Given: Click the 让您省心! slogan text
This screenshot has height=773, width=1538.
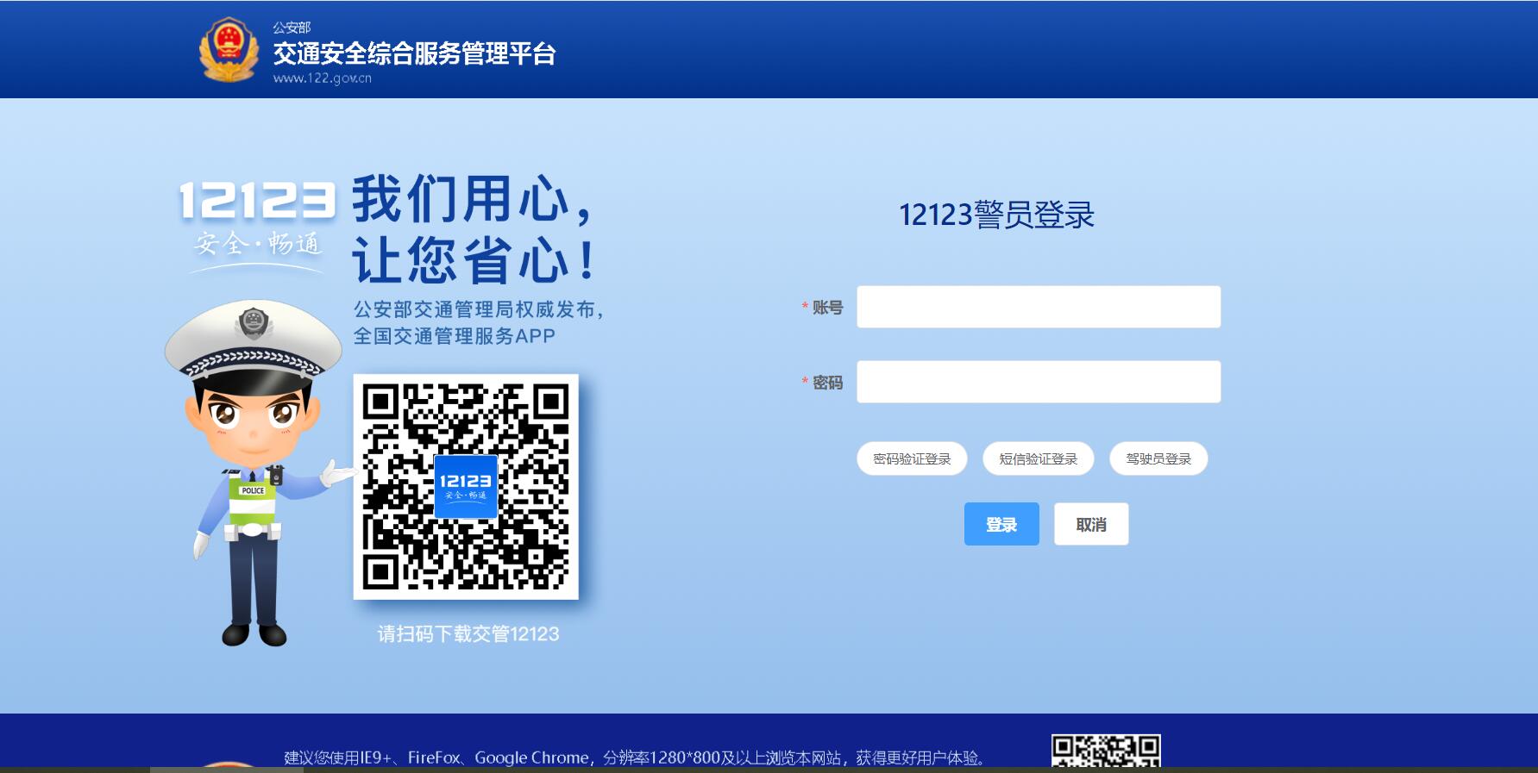Looking at the screenshot, I should pos(474,260).
